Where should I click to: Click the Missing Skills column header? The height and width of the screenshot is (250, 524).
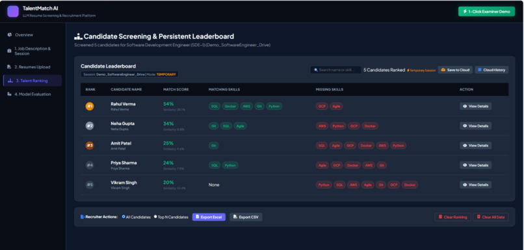(x=329, y=90)
